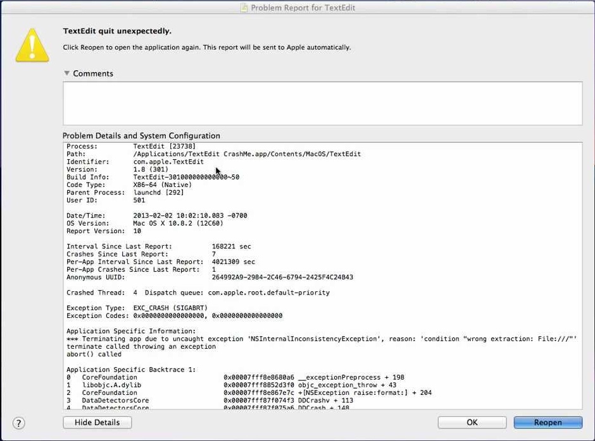Screen dimensions: 595x441
Task: Click the 'Exception Codes:' line
Action: tap(175, 316)
